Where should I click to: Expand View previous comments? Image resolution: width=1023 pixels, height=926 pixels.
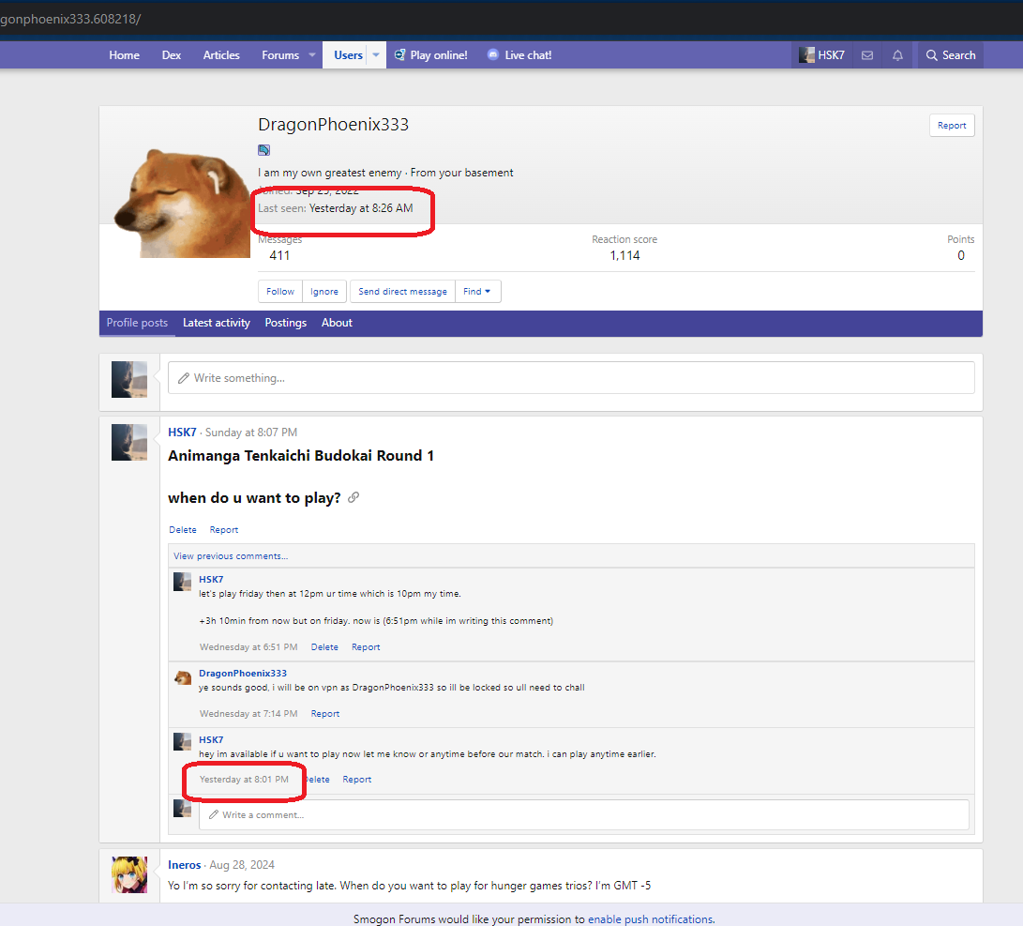pos(231,555)
